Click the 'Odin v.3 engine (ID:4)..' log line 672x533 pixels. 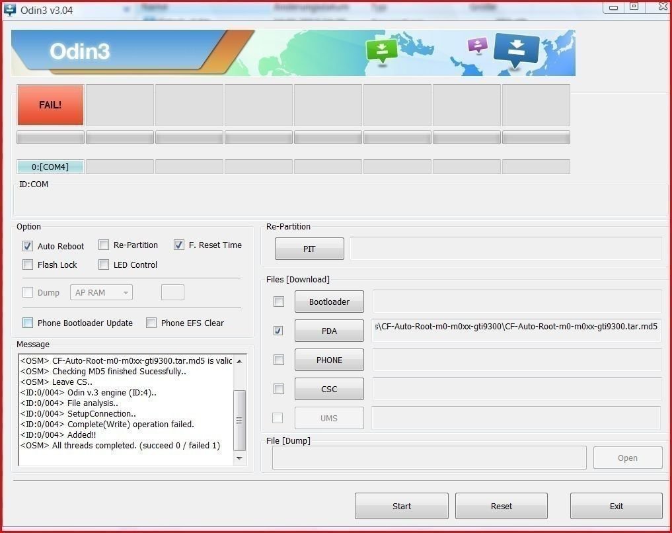89,392
